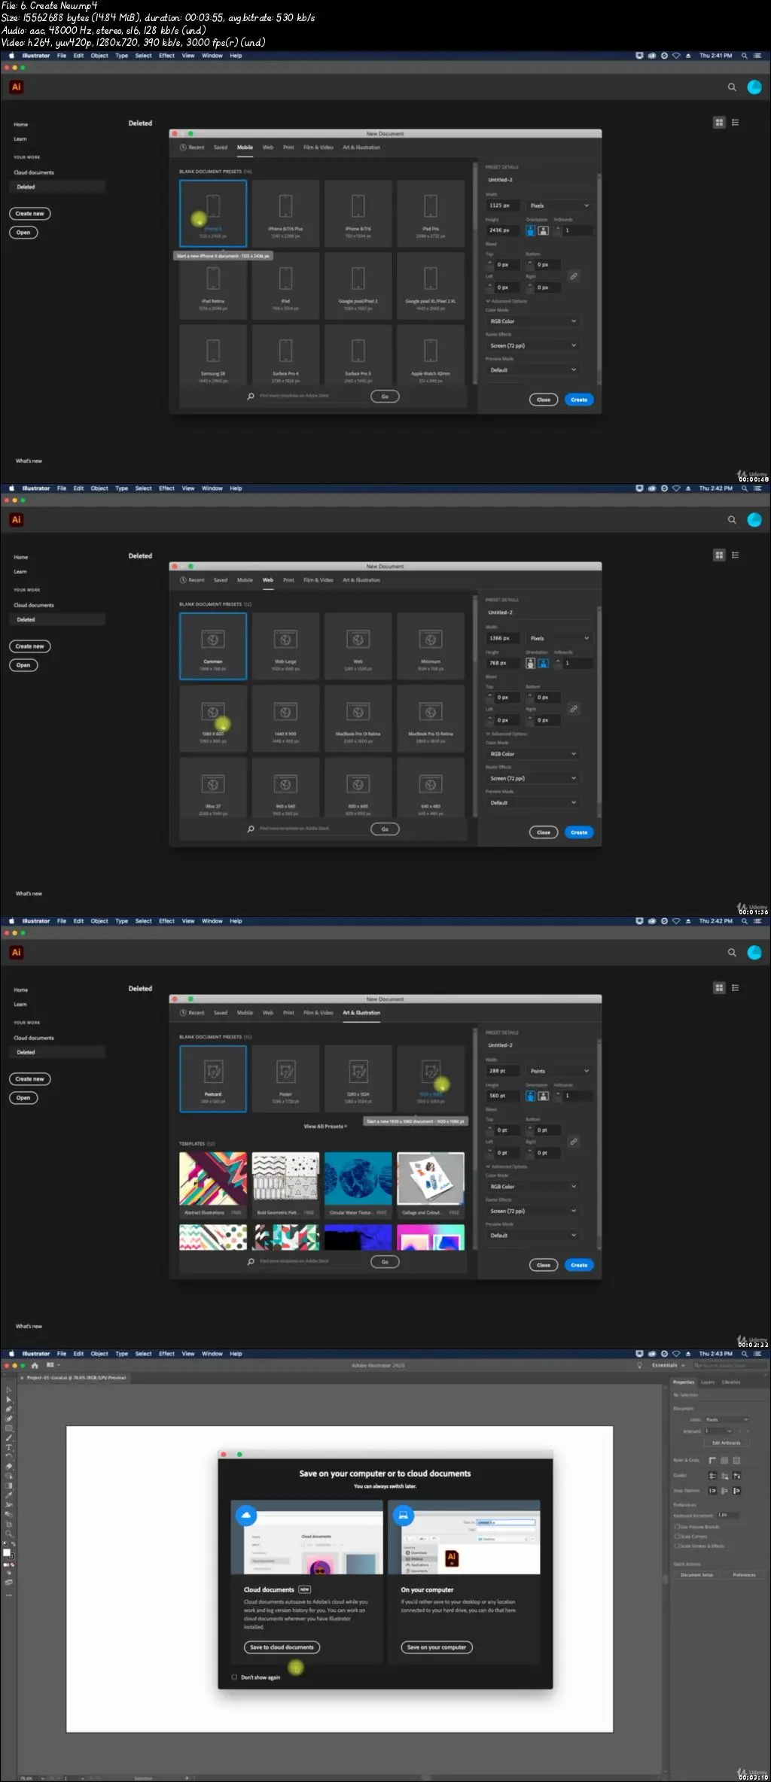The height and width of the screenshot is (1782, 771).
Task: Select the Rectangle tool in the toolbar
Action: coord(9,1428)
